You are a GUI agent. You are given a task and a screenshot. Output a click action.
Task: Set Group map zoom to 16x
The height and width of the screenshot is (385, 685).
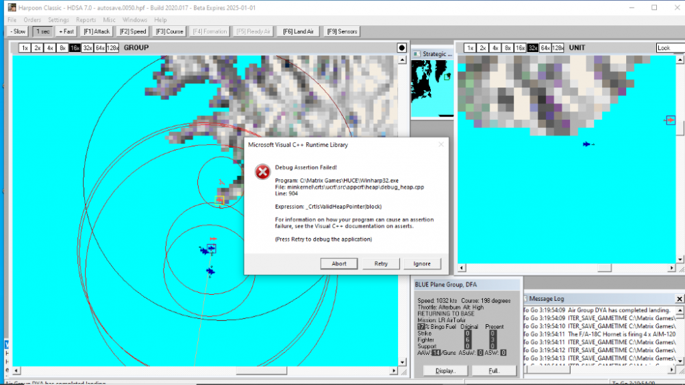click(x=75, y=48)
